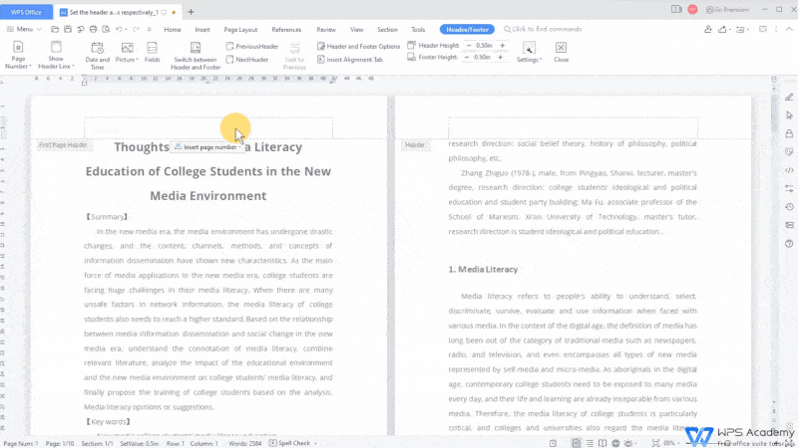This screenshot has height=448, width=798.
Task: Click the Redo icon
Action: point(136,30)
